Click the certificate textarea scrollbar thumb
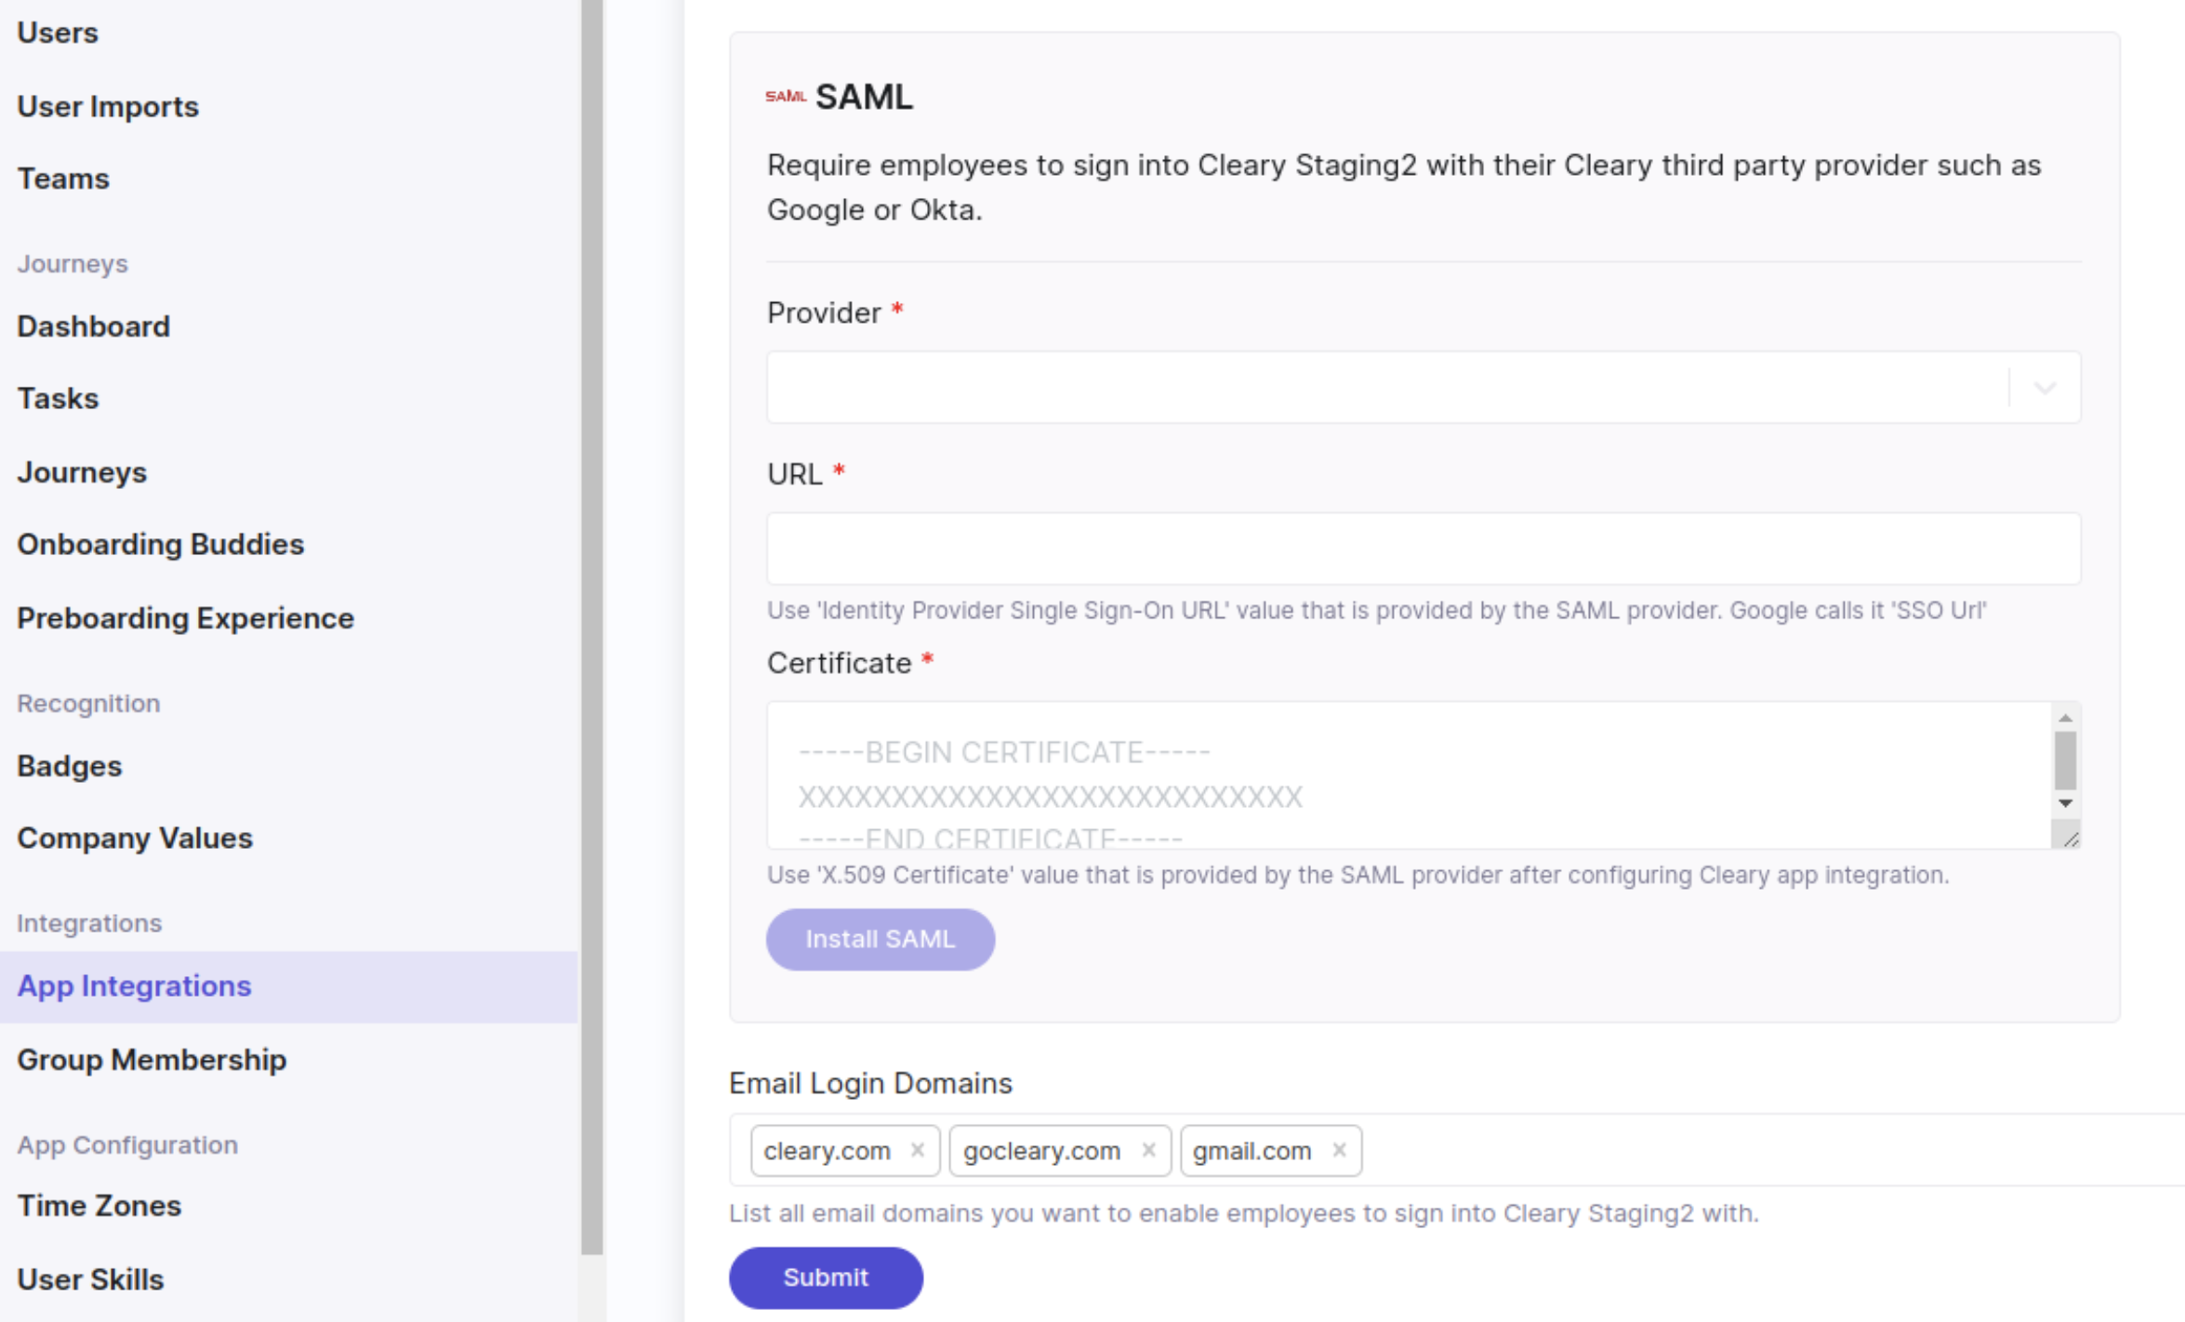The height and width of the screenshot is (1322, 2185). [x=2065, y=760]
